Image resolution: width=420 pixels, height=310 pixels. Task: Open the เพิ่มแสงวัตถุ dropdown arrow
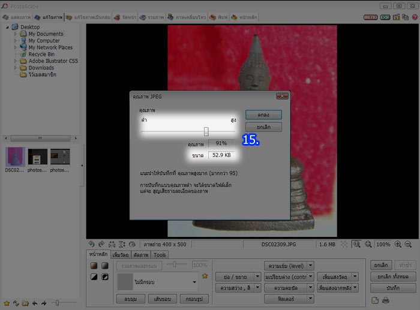pyautogui.click(x=355, y=277)
